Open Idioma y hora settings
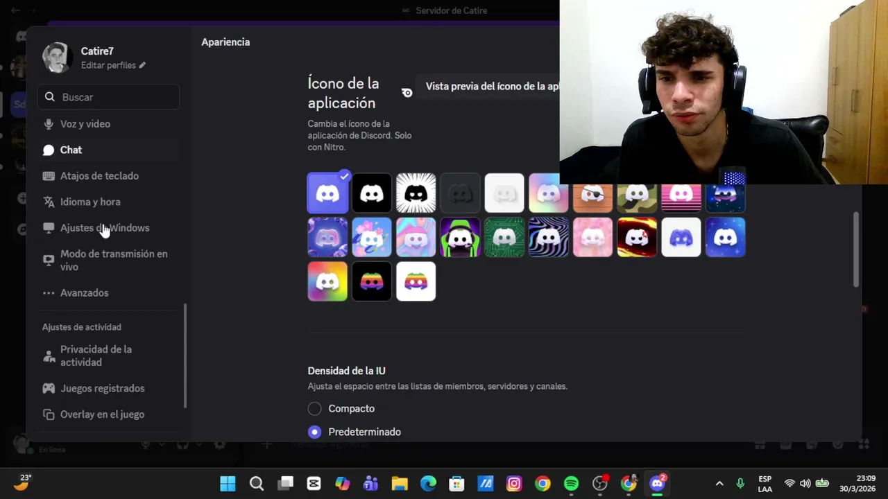Image resolution: width=888 pixels, height=499 pixels. [109, 202]
